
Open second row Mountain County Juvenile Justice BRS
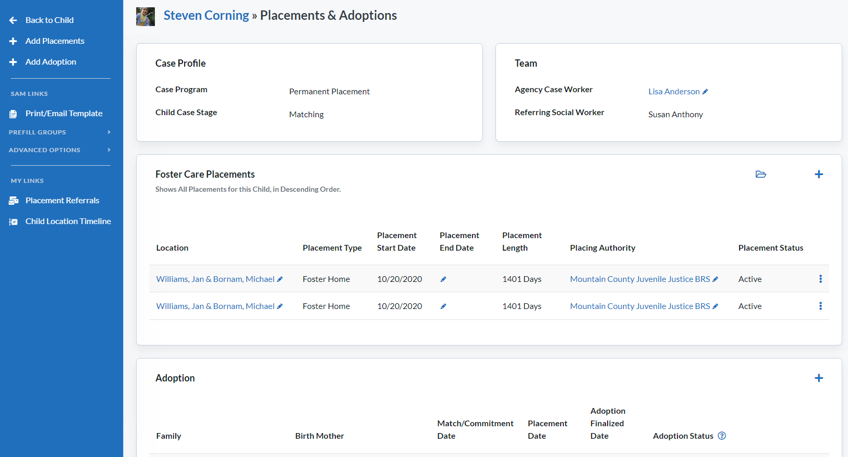pos(640,306)
